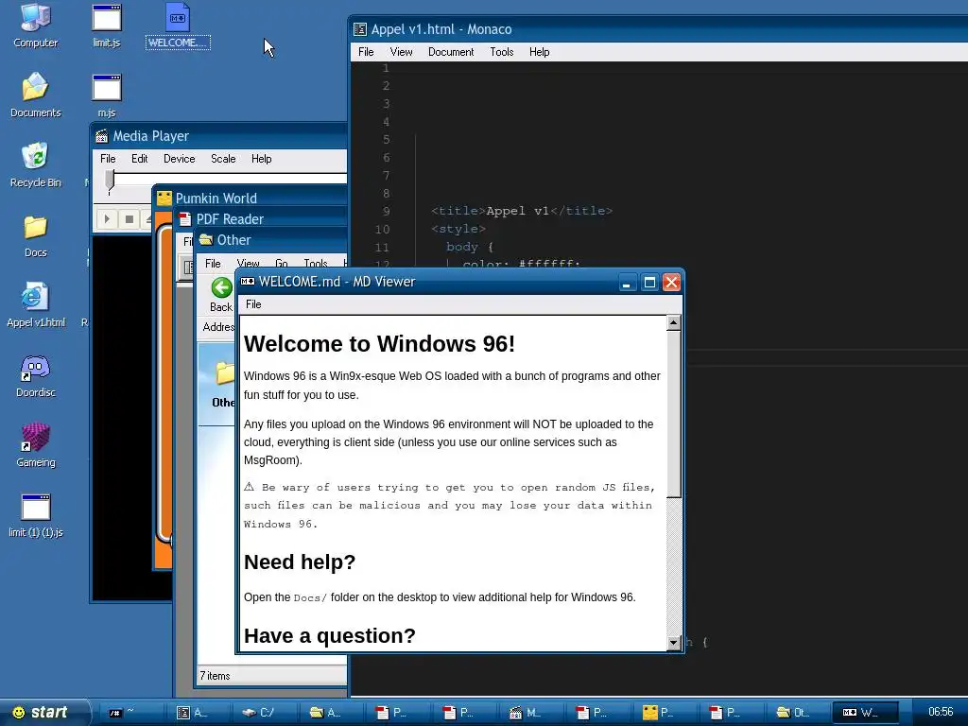Click the Media Player clapperboard title icon
The width and height of the screenshot is (968, 726).
(102, 136)
